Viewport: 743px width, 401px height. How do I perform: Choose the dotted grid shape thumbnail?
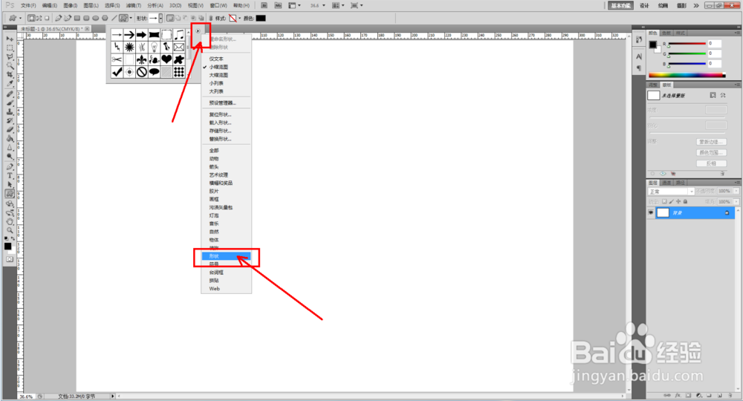(x=178, y=72)
